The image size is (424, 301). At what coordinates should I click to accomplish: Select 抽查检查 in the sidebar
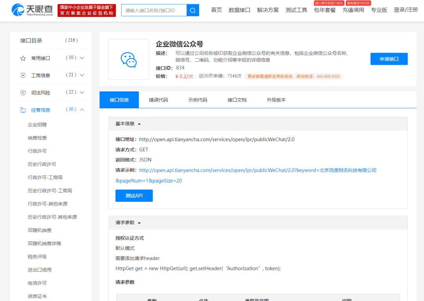(x=37, y=138)
